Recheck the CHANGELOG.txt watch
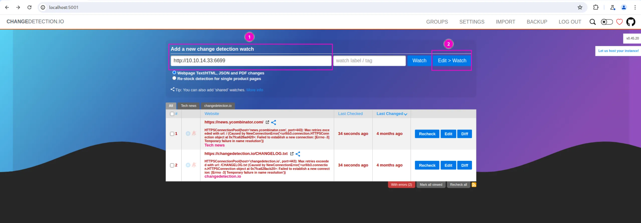This screenshot has width=641, height=223. point(427,165)
